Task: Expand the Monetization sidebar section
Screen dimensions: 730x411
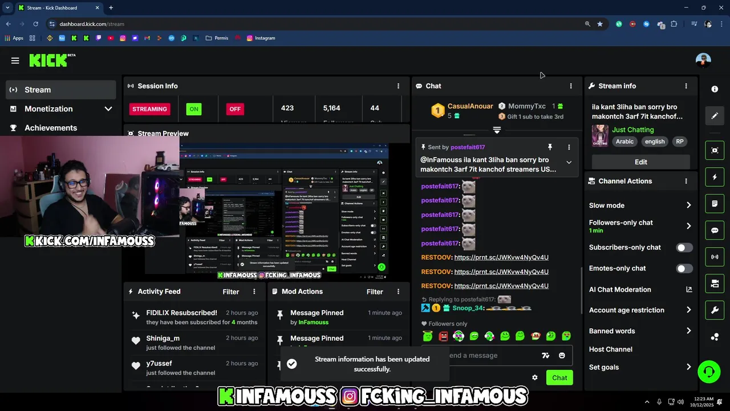Action: [108, 108]
